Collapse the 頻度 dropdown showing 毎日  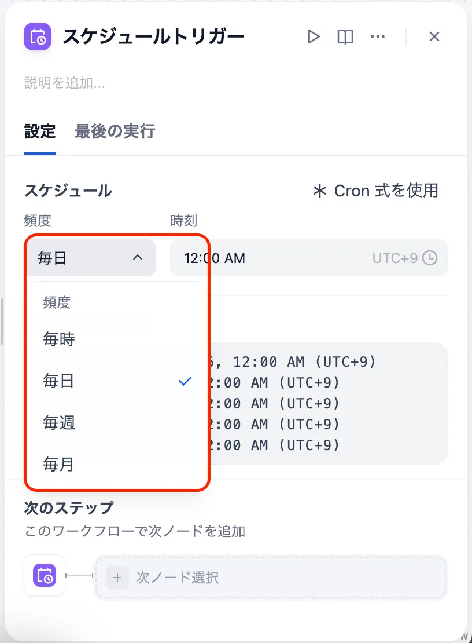(x=90, y=258)
